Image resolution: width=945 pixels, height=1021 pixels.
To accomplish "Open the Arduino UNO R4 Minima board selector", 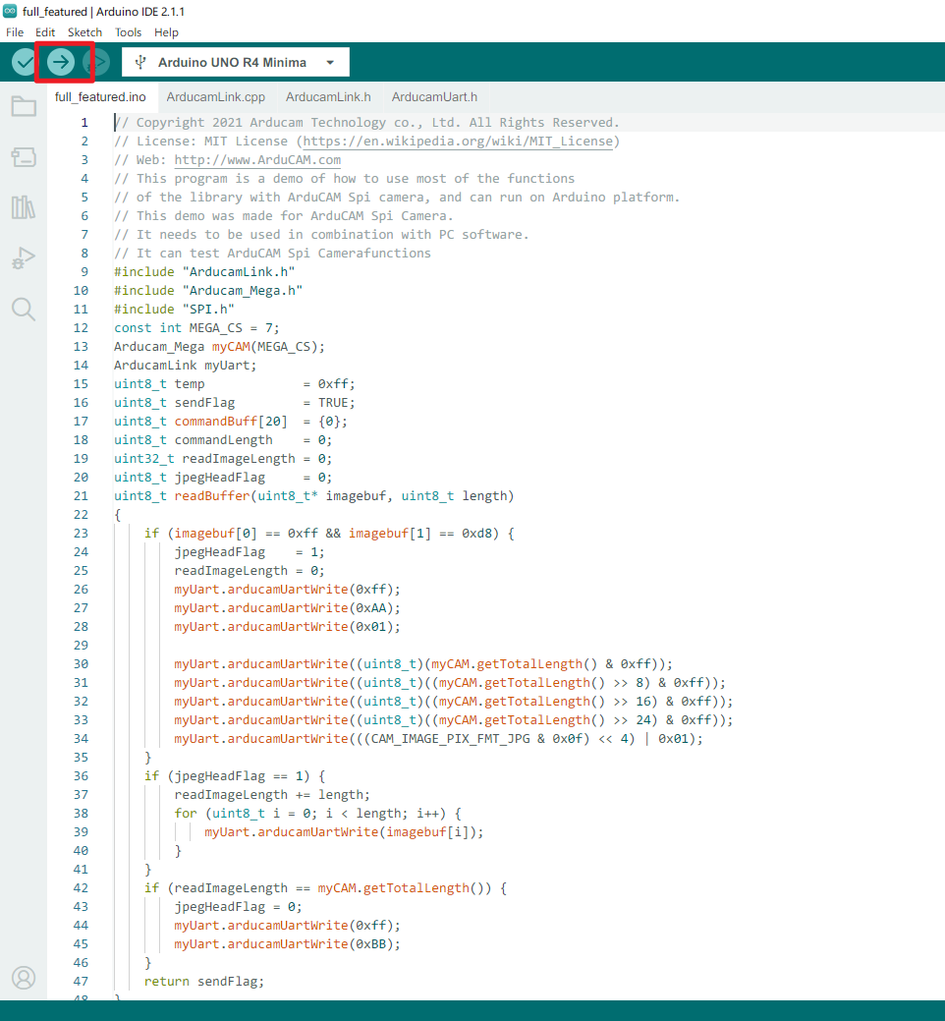I will tap(236, 63).
